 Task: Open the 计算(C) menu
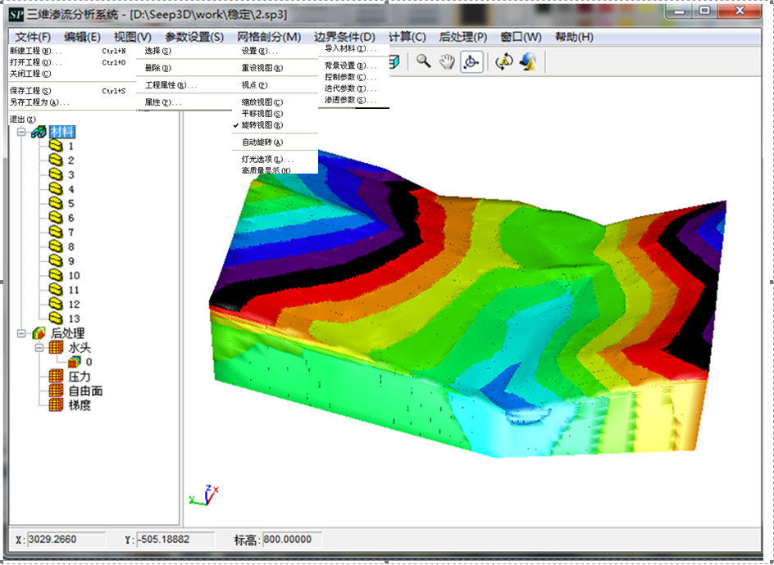point(407,37)
